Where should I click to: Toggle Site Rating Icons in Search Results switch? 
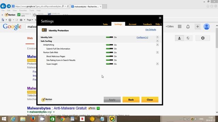click(109, 60)
